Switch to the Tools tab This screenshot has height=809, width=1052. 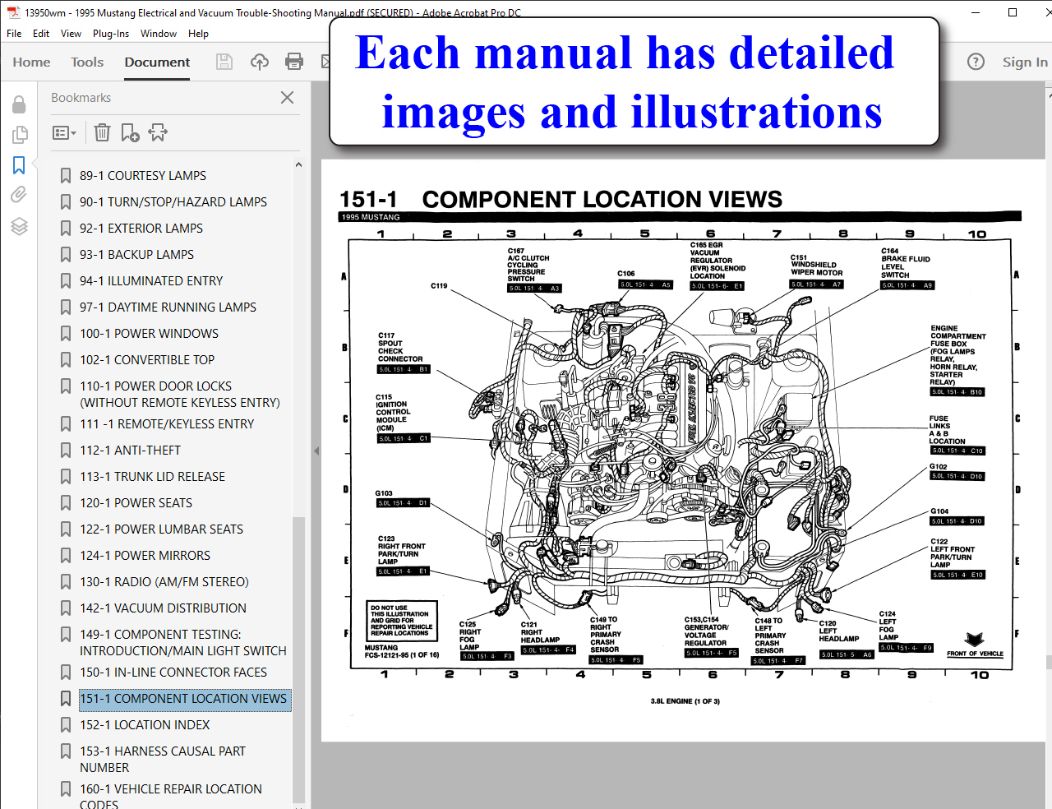click(x=87, y=62)
